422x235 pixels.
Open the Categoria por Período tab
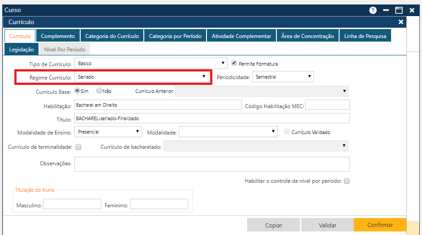(x=175, y=36)
